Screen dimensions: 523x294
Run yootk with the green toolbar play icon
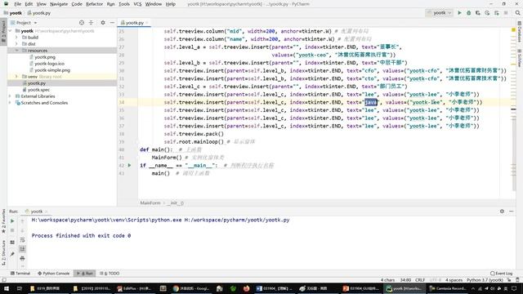[x=459, y=13]
